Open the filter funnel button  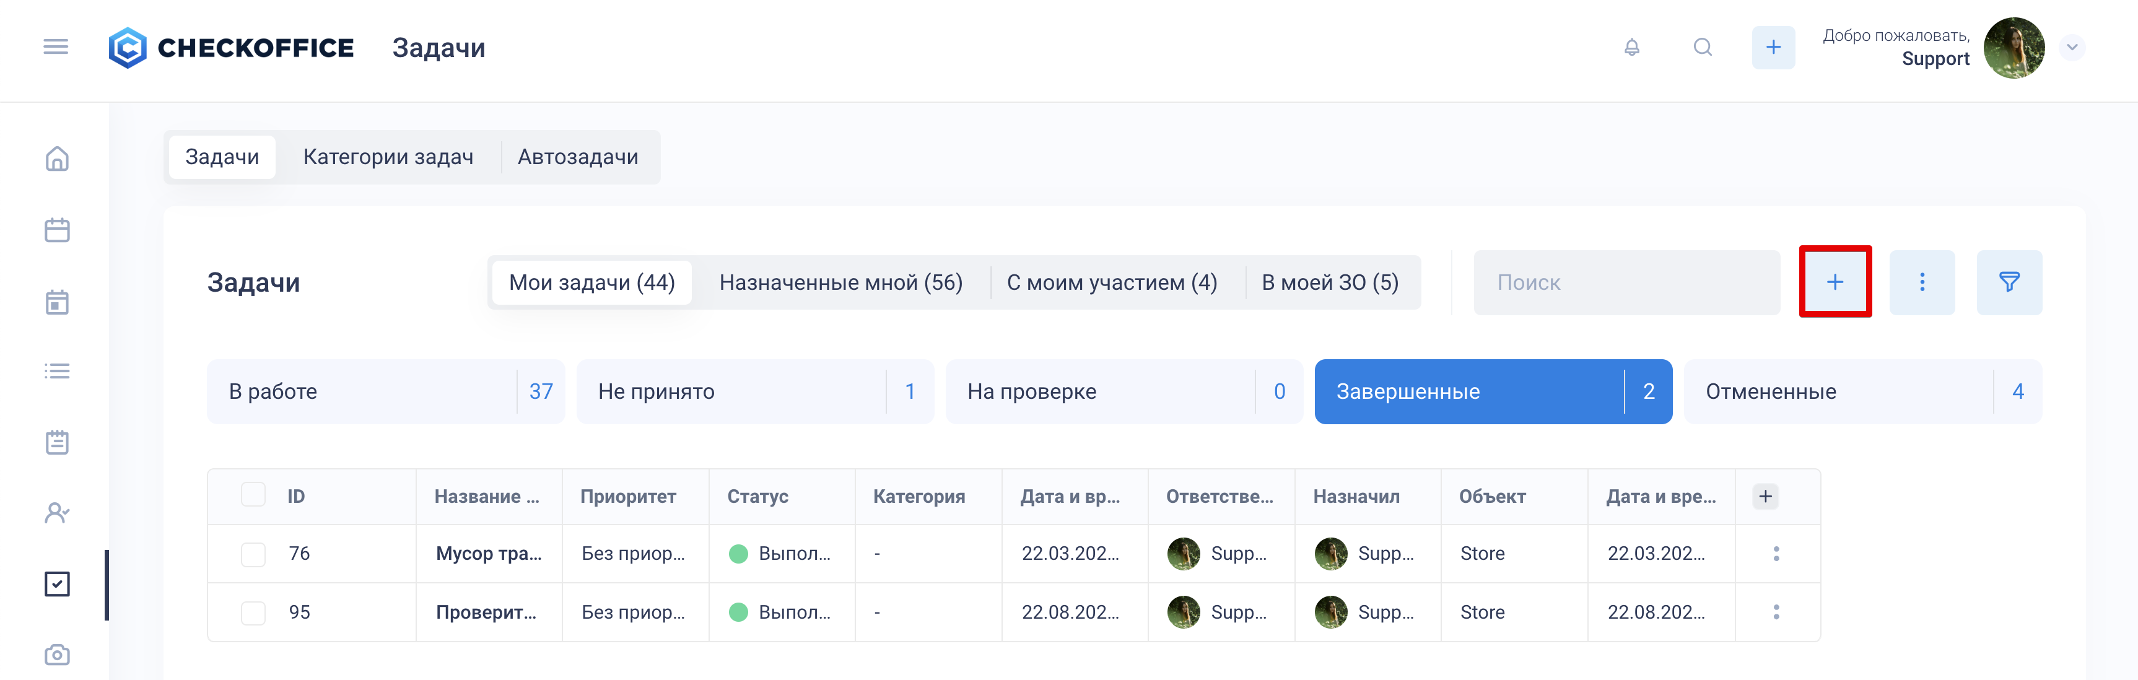click(2009, 282)
